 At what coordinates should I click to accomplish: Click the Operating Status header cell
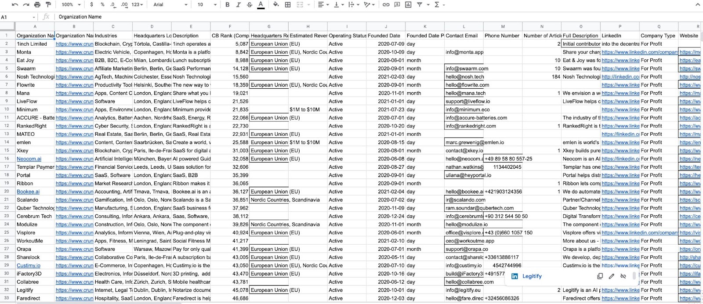tap(347, 36)
